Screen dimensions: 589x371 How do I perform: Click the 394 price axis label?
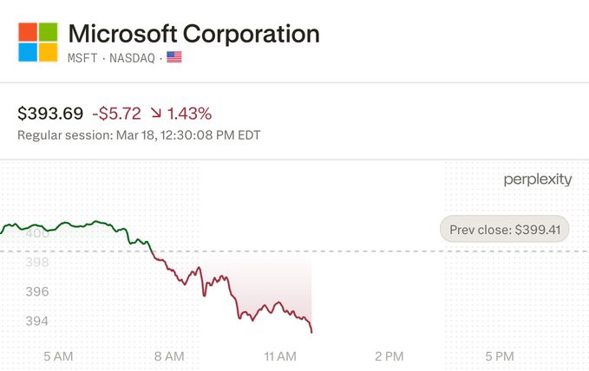pyautogui.click(x=37, y=321)
